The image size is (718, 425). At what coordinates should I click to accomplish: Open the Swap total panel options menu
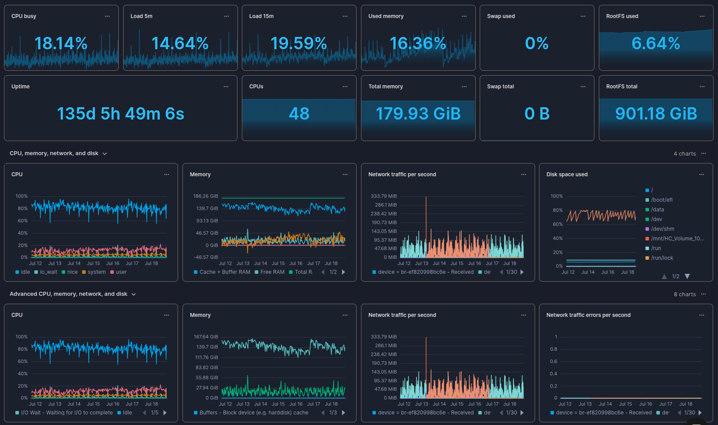click(583, 87)
